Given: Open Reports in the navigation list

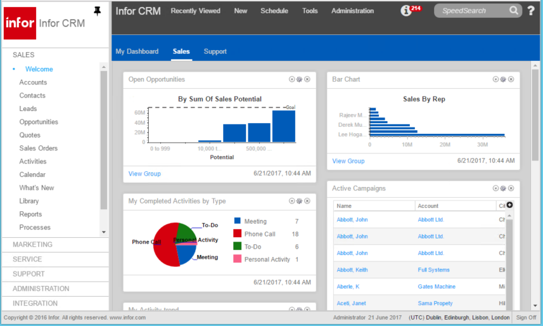Looking at the screenshot, I should coord(30,214).
